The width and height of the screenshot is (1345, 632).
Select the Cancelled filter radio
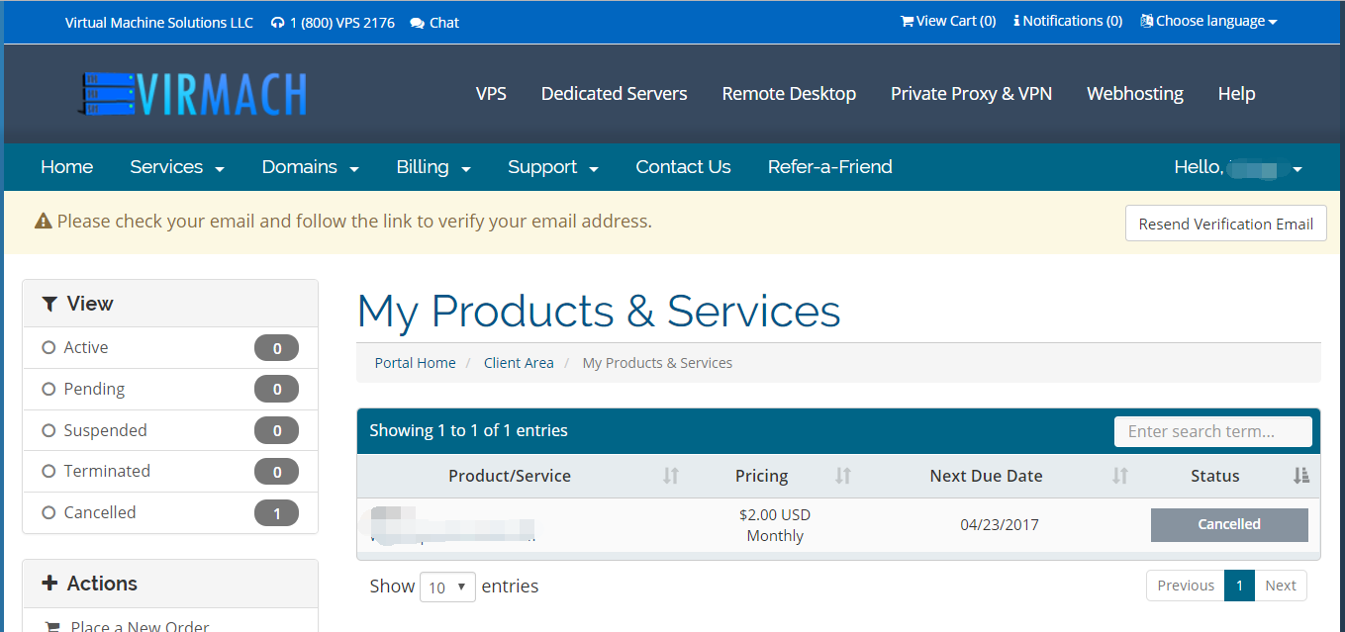pos(48,513)
